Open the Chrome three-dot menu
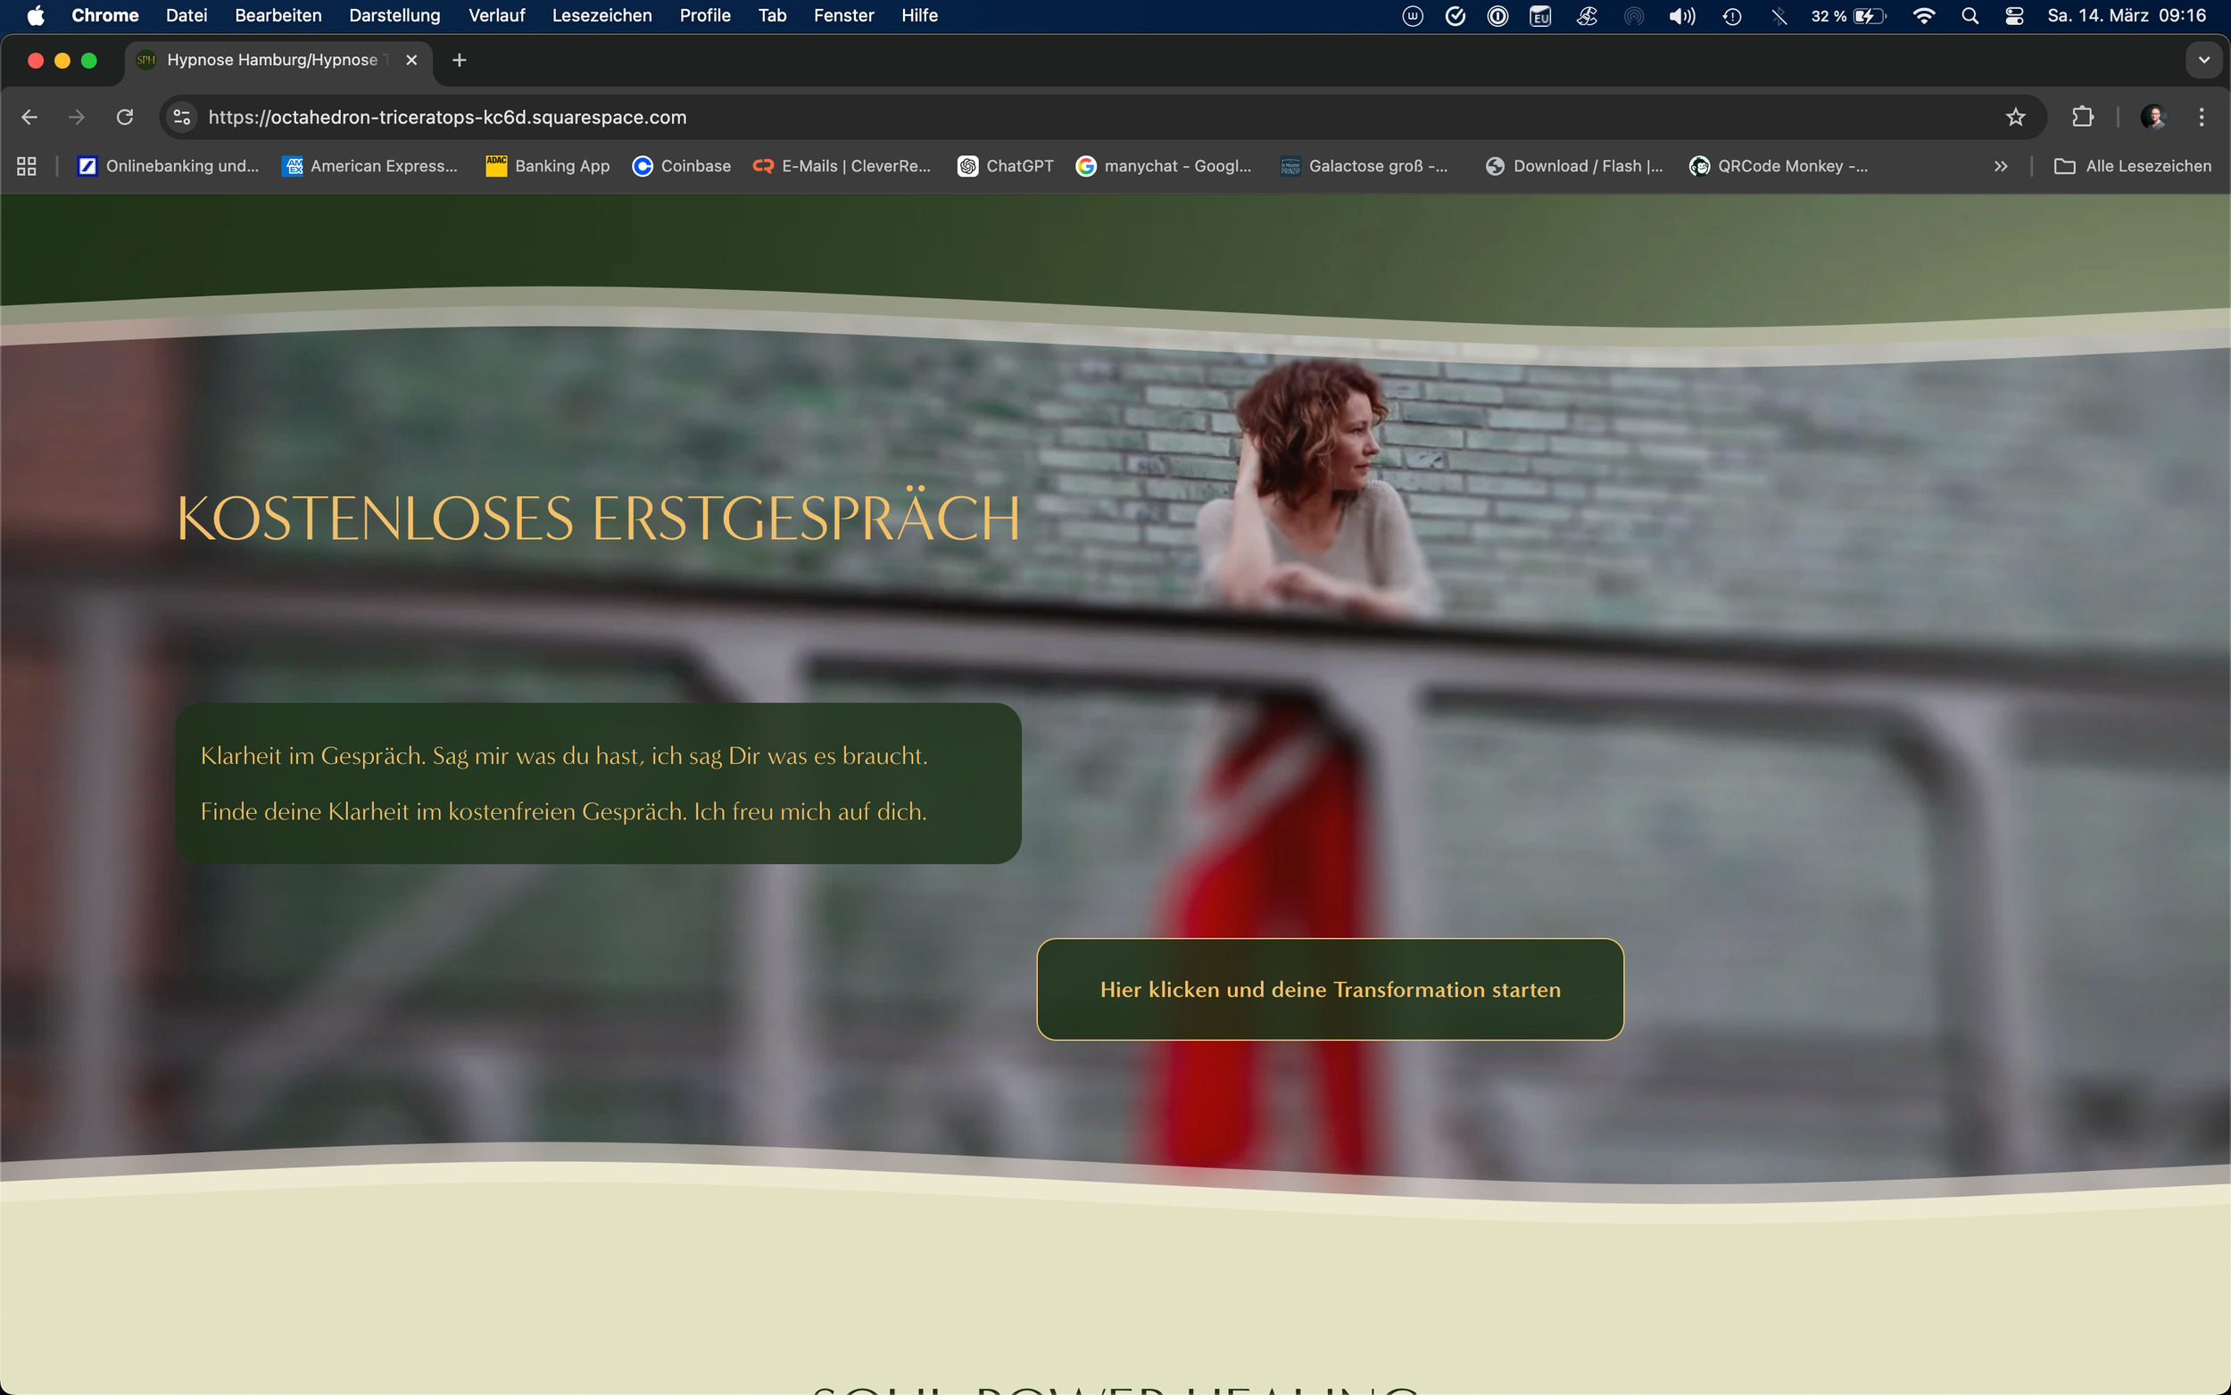The width and height of the screenshot is (2231, 1395). point(2202,117)
